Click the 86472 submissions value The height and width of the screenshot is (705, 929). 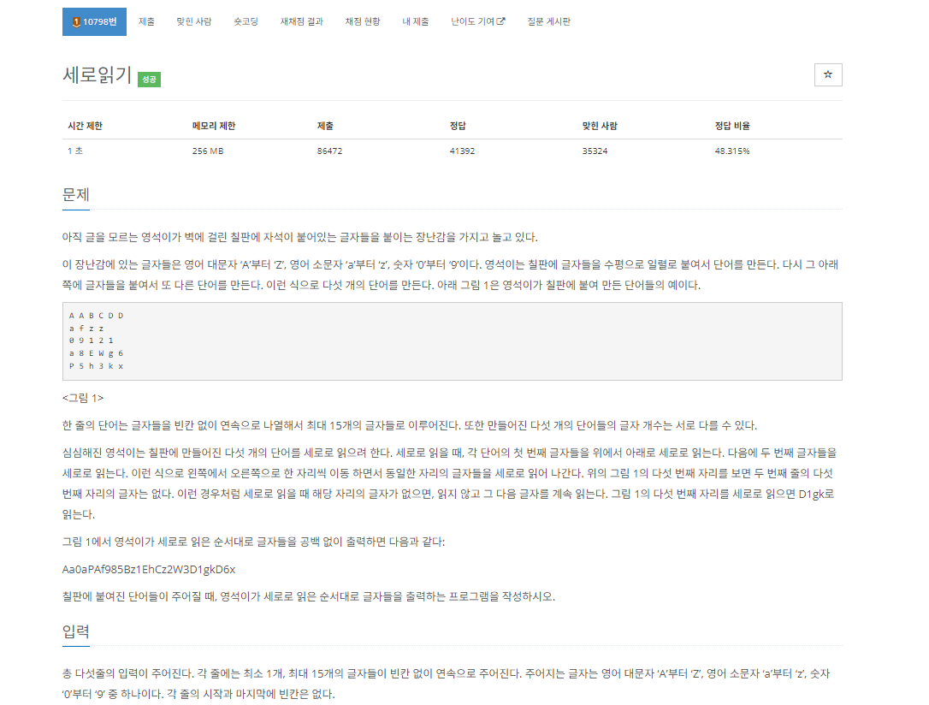[329, 151]
